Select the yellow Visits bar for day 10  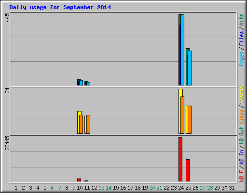pyautogui.click(x=79, y=122)
